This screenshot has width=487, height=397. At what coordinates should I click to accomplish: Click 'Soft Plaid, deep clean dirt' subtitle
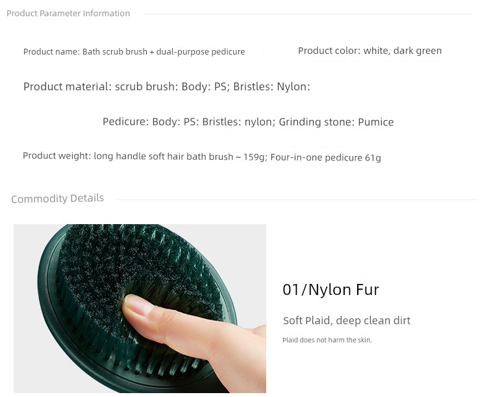347,320
